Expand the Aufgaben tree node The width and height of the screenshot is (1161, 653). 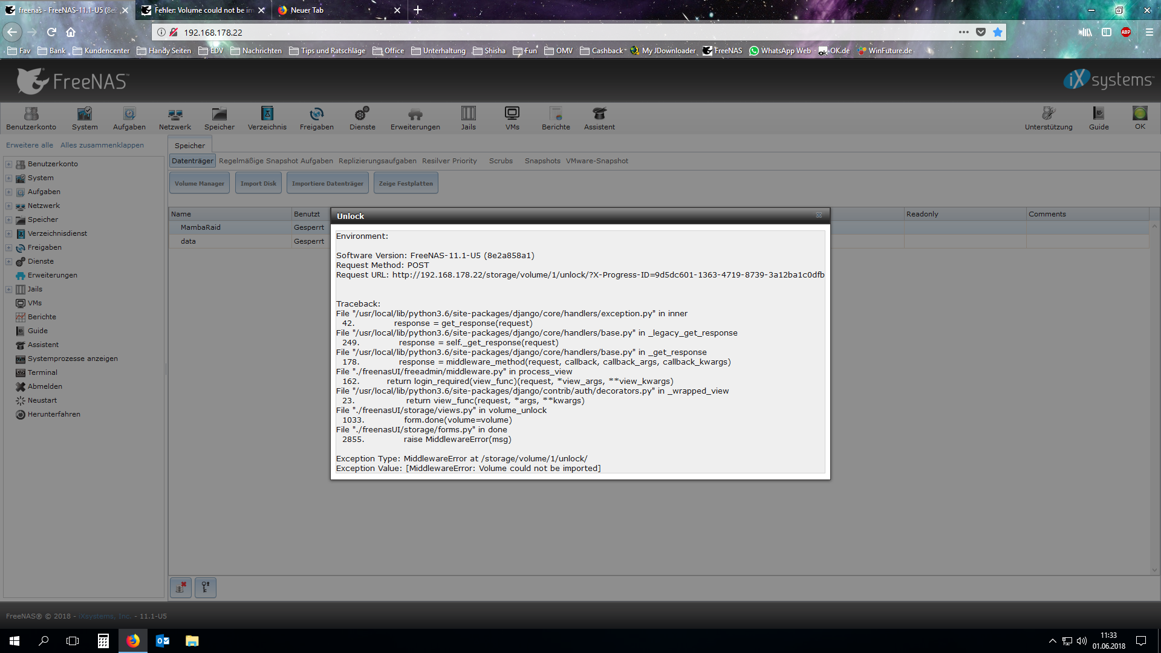[x=8, y=192]
